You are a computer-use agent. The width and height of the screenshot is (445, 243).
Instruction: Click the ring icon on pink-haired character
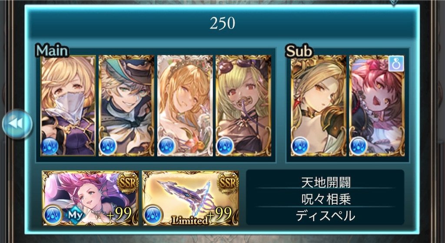pos(396,64)
